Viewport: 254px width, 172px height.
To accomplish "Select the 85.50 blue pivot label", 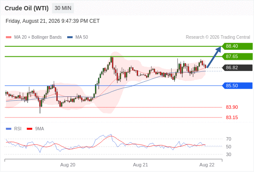I will coord(237,86).
